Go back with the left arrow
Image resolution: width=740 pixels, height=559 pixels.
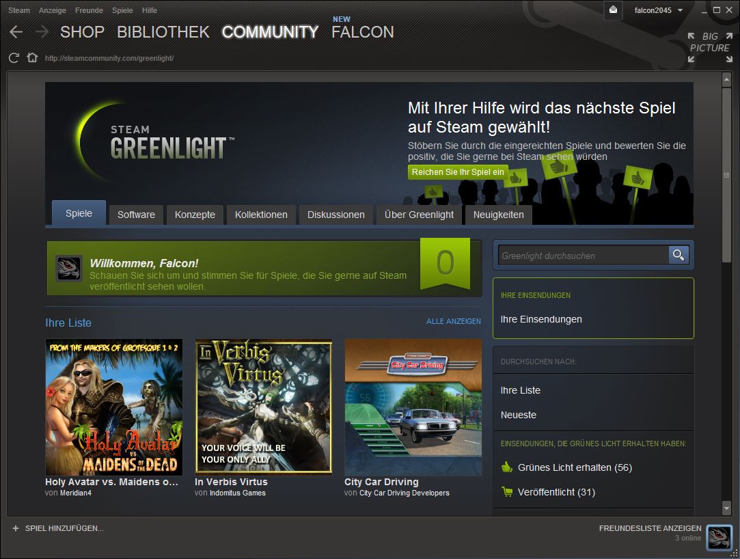(16, 32)
